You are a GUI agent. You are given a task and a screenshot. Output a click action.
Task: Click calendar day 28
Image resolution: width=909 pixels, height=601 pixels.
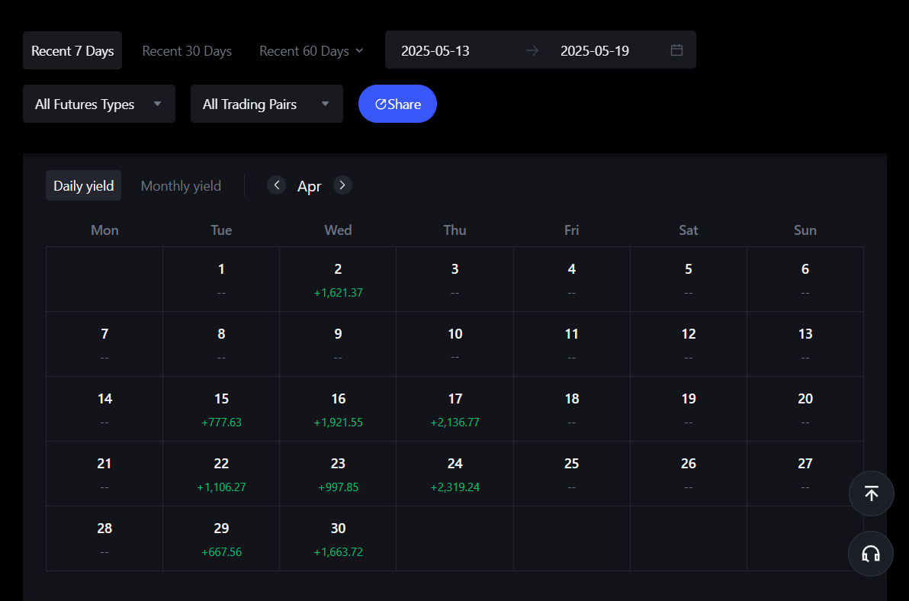(104, 539)
